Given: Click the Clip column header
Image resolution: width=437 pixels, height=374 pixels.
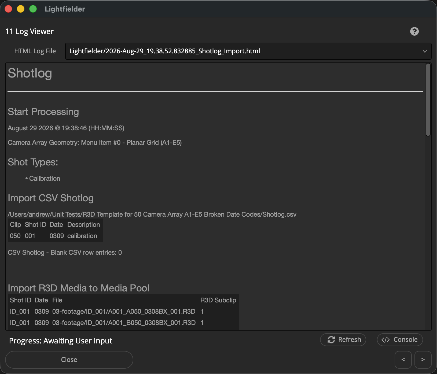Looking at the screenshot, I should [16, 225].
